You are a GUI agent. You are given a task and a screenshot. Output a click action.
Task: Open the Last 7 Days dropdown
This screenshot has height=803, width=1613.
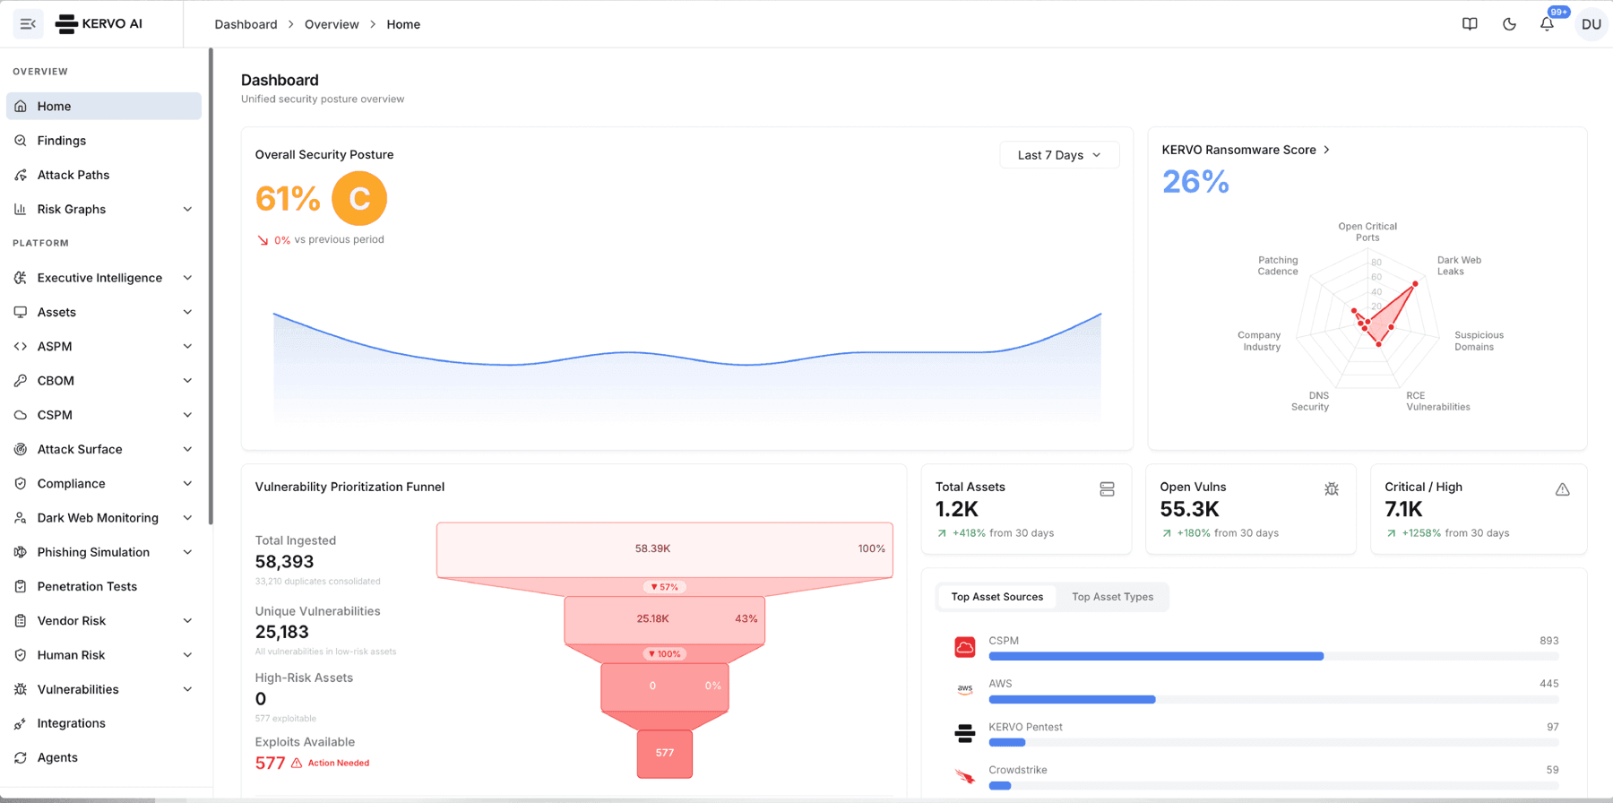pyautogui.click(x=1059, y=155)
